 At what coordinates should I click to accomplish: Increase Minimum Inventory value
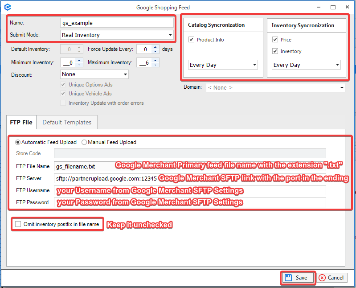tap(79, 60)
